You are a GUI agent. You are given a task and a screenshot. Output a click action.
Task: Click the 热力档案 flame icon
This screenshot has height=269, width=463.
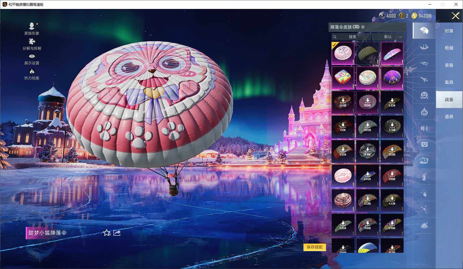tap(32, 71)
